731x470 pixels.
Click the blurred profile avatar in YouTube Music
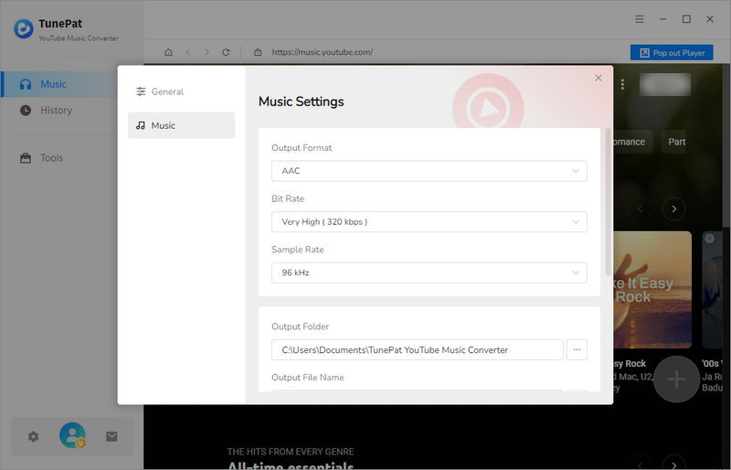pos(665,84)
